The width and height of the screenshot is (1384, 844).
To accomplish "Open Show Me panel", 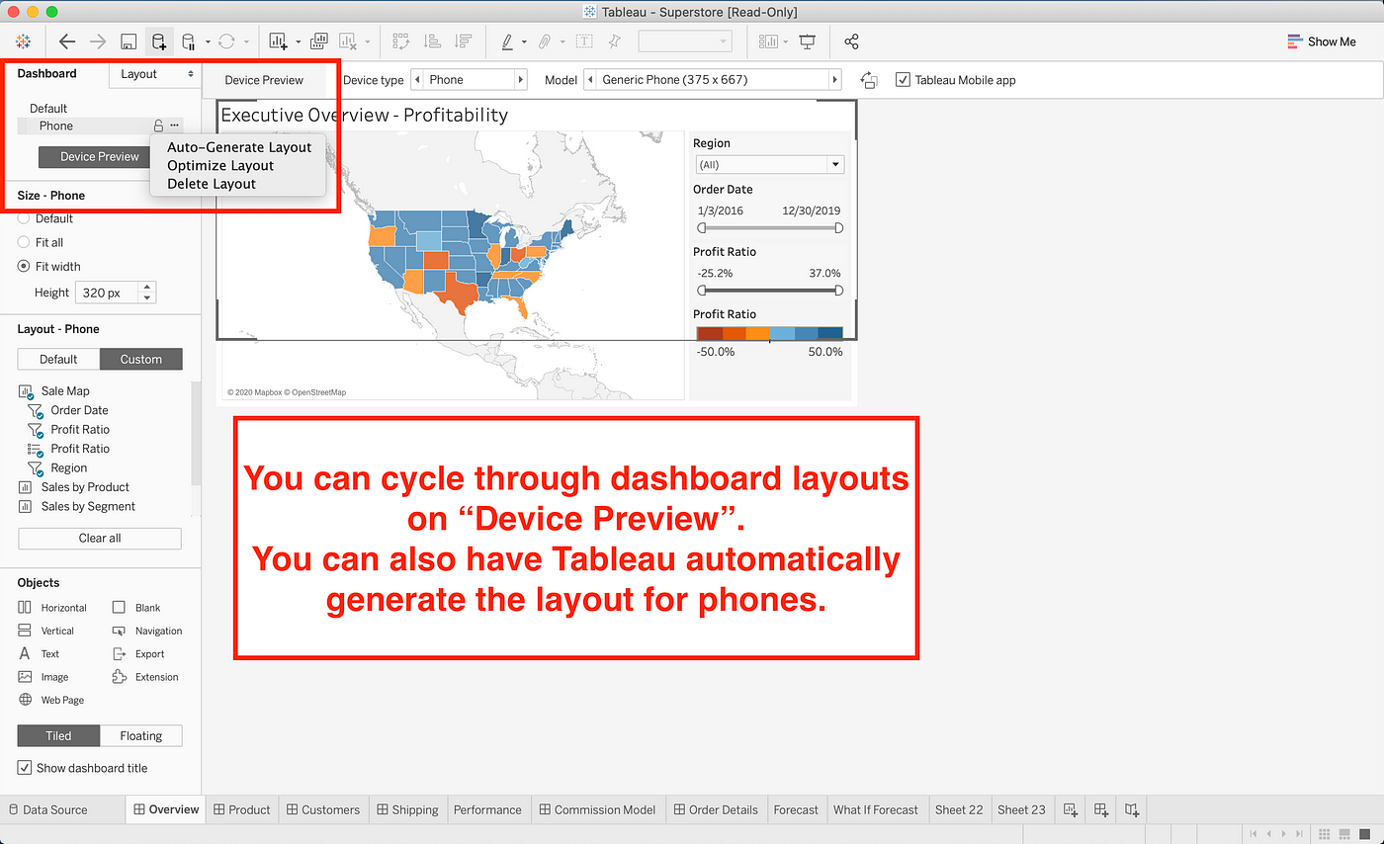I will 1321,42.
